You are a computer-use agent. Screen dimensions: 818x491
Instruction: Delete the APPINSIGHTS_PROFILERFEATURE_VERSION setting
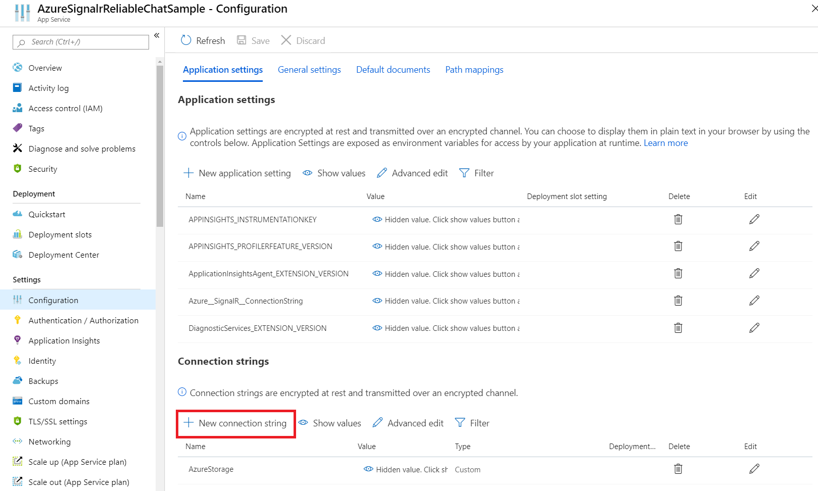pyautogui.click(x=678, y=246)
